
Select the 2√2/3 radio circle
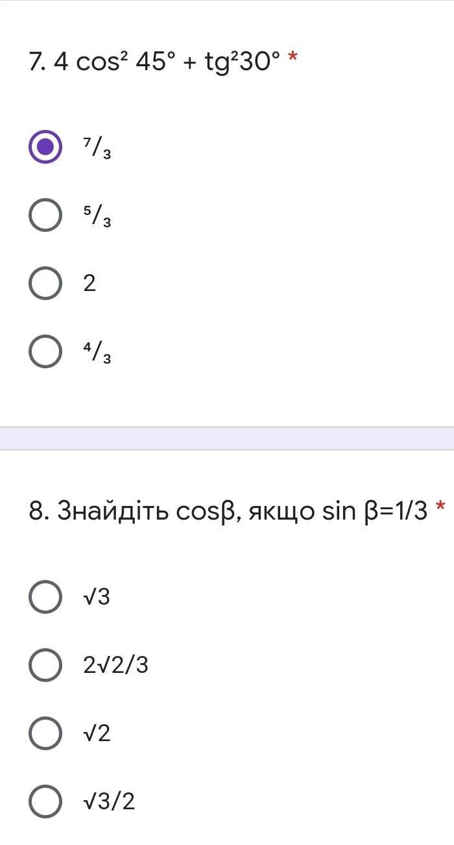[x=45, y=665]
